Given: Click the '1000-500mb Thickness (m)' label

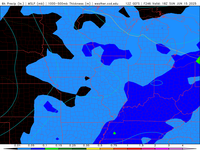Looking at the screenshot, I should (x=69, y=3).
